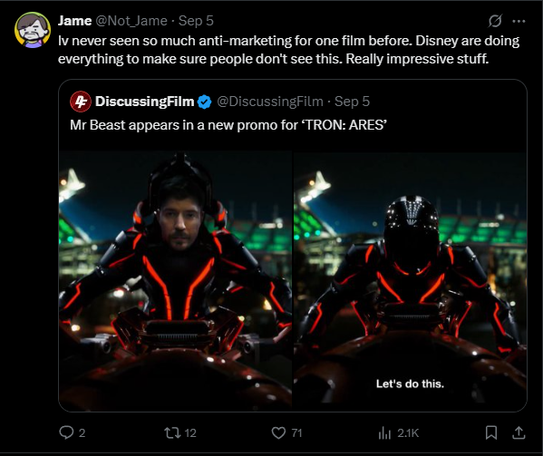The width and height of the screenshot is (543, 456).
Task: Click DiscussingFilm's blue verified badge
Action: pos(204,102)
